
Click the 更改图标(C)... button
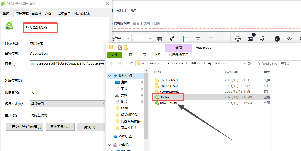click(60, 127)
